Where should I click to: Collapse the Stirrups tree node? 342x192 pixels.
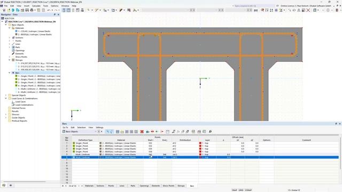pos(10,60)
